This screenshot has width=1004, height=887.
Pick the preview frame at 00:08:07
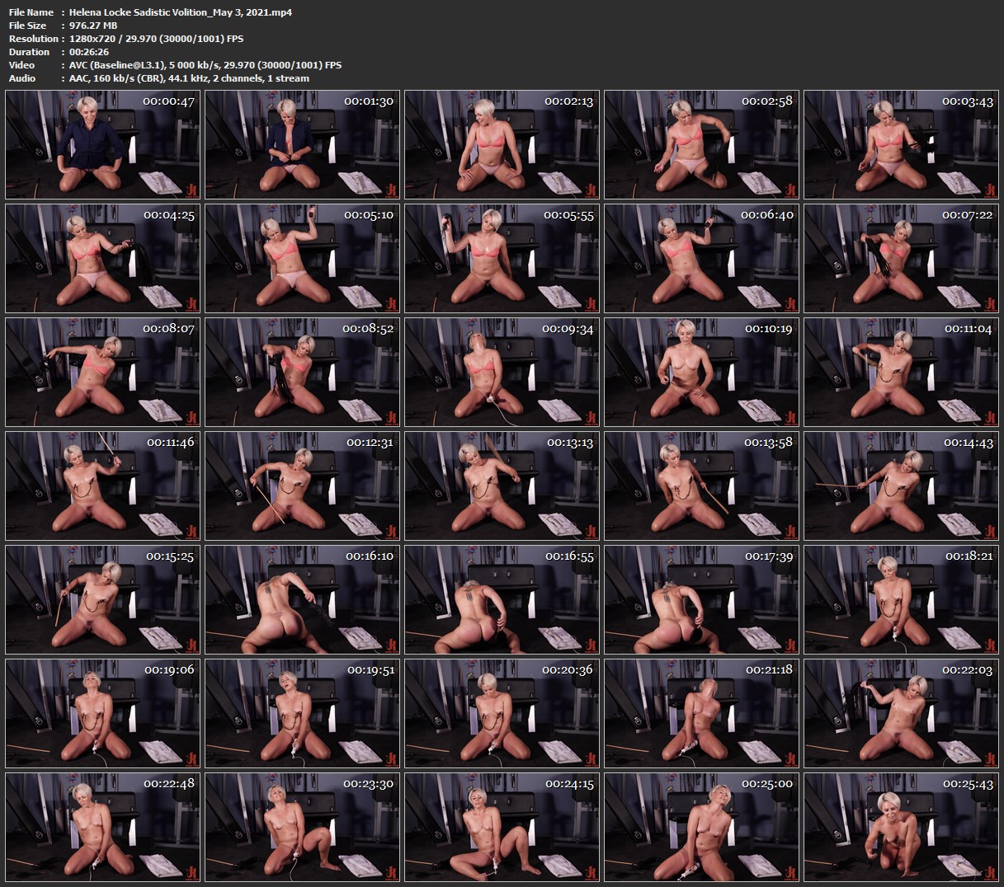[103, 372]
